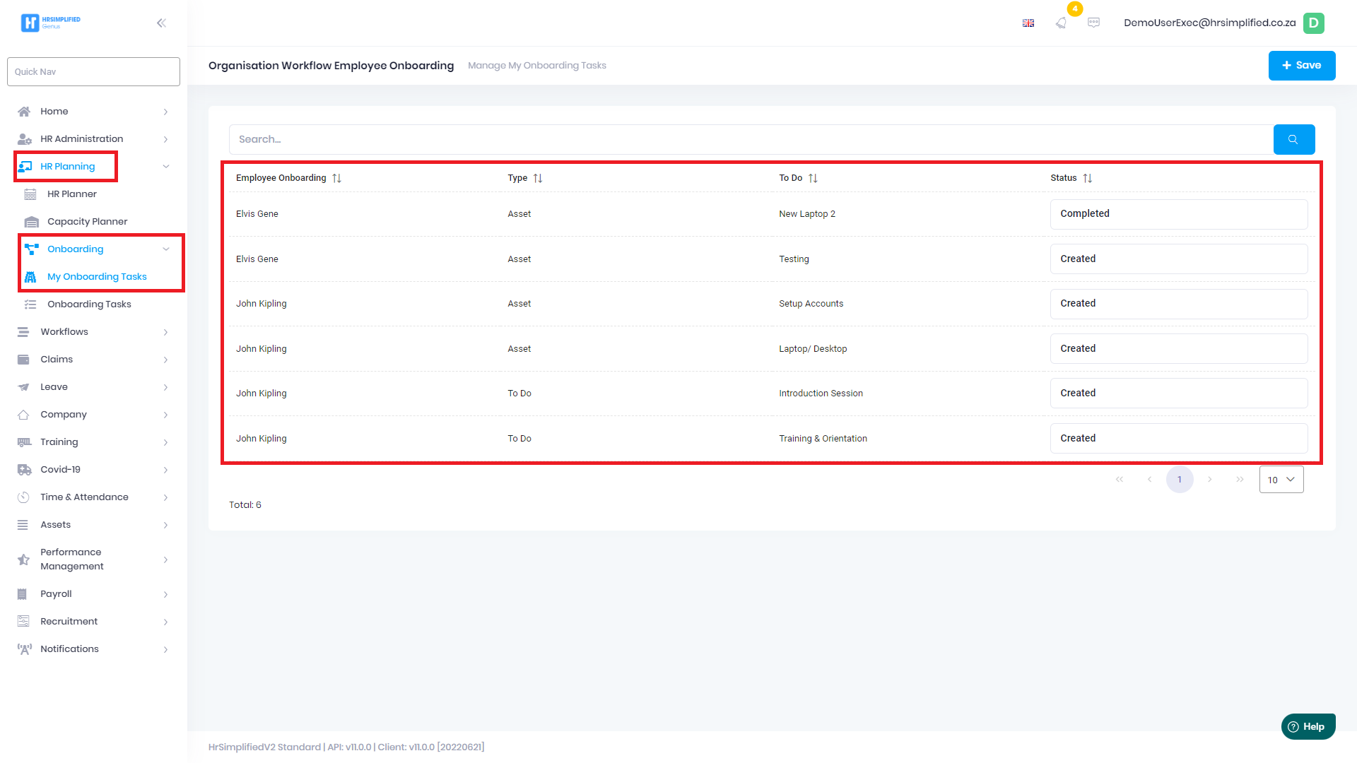This screenshot has width=1357, height=763.
Task: Click the magnifier search button
Action: (1293, 139)
